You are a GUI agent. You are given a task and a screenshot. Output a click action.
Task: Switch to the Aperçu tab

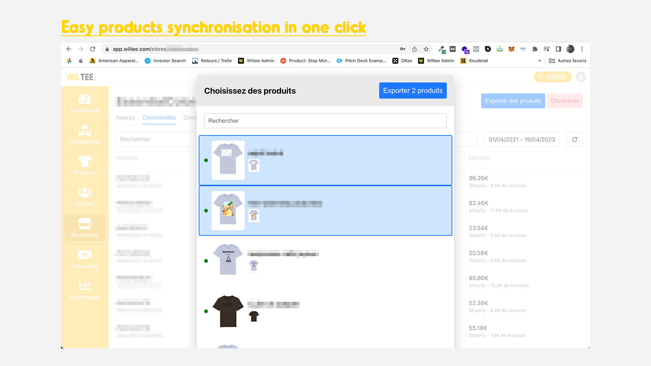[125, 118]
